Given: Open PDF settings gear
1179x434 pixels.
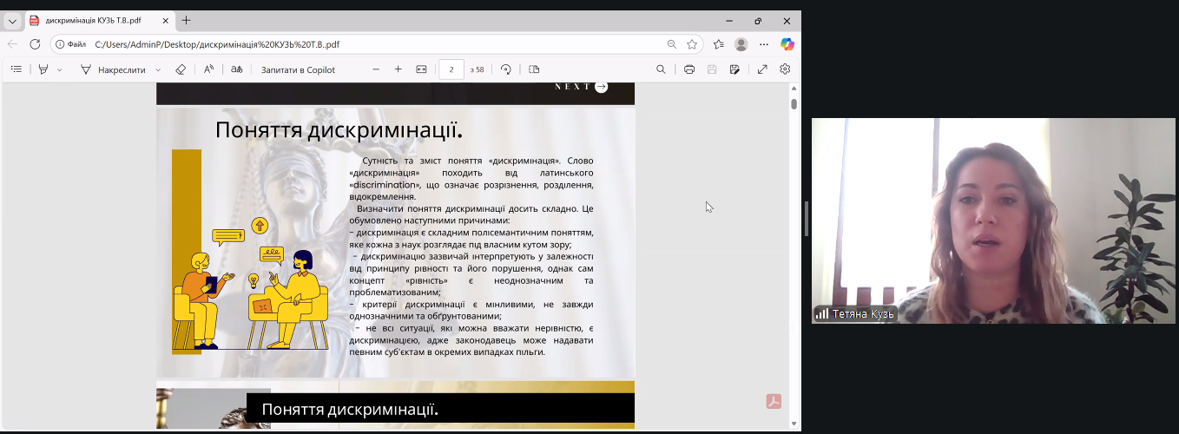Looking at the screenshot, I should (785, 69).
